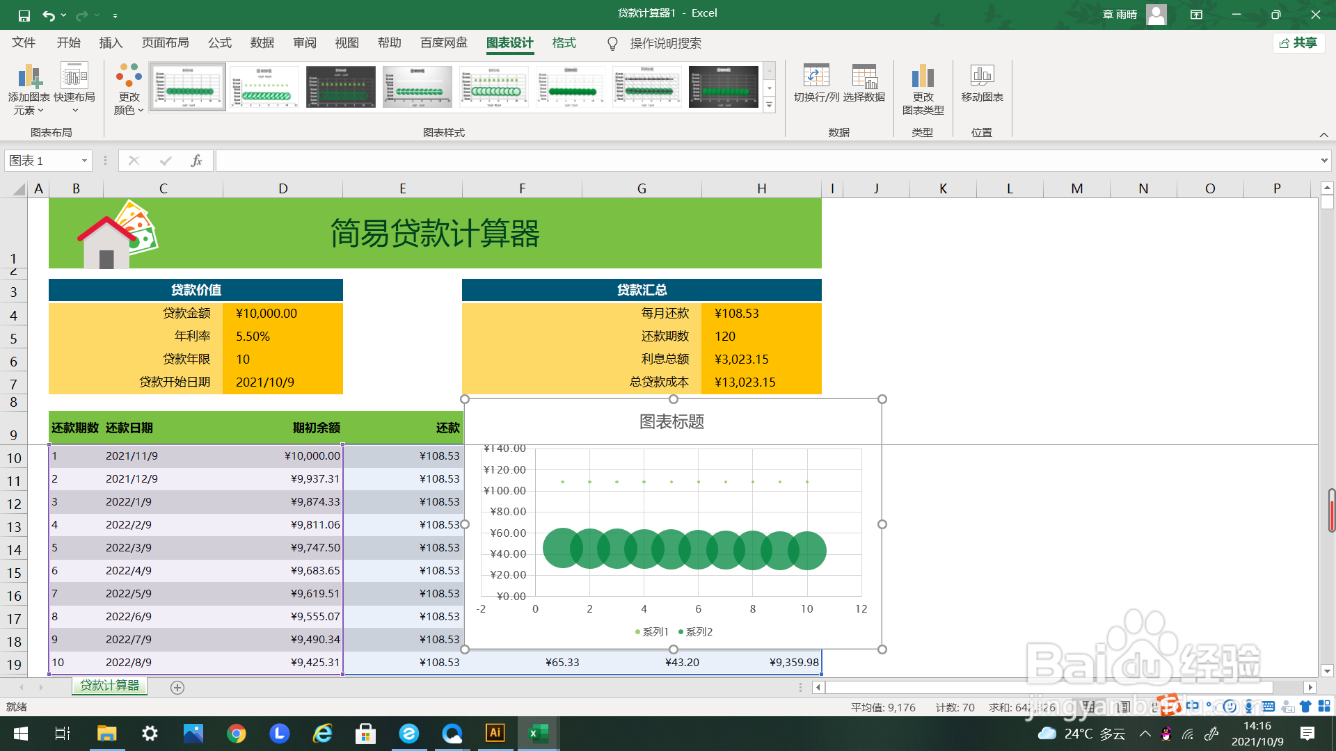Click the Move Chart icon

pos(982,76)
